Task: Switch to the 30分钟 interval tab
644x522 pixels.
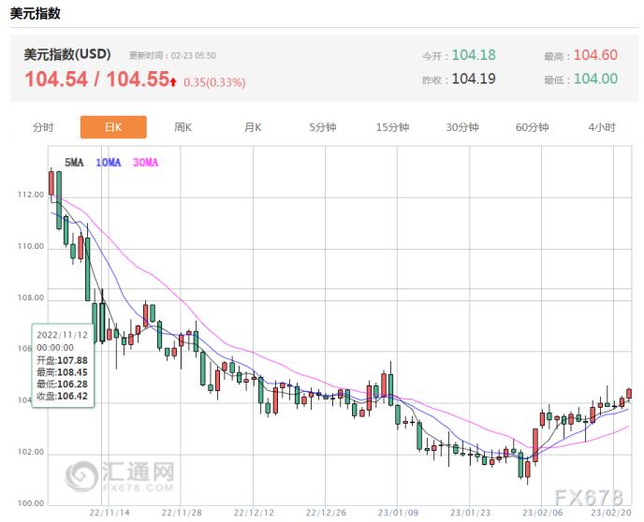Action: point(462,127)
